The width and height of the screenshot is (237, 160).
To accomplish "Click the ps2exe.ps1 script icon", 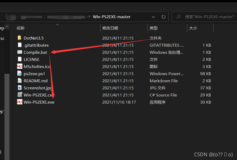I will pyautogui.click(x=20, y=74).
